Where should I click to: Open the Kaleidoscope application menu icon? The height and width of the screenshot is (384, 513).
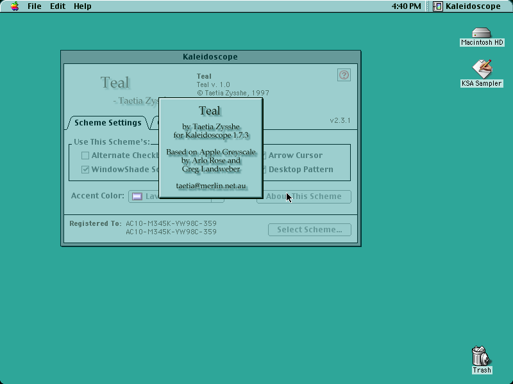point(437,6)
